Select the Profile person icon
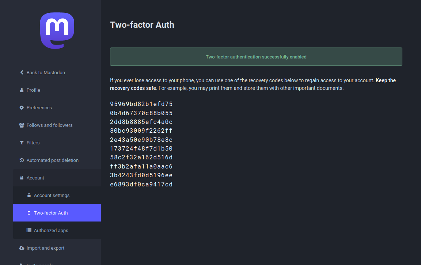Viewport: 421px width, 265px height. click(x=21, y=90)
